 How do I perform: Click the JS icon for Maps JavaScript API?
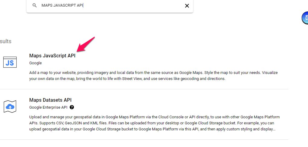point(10,62)
